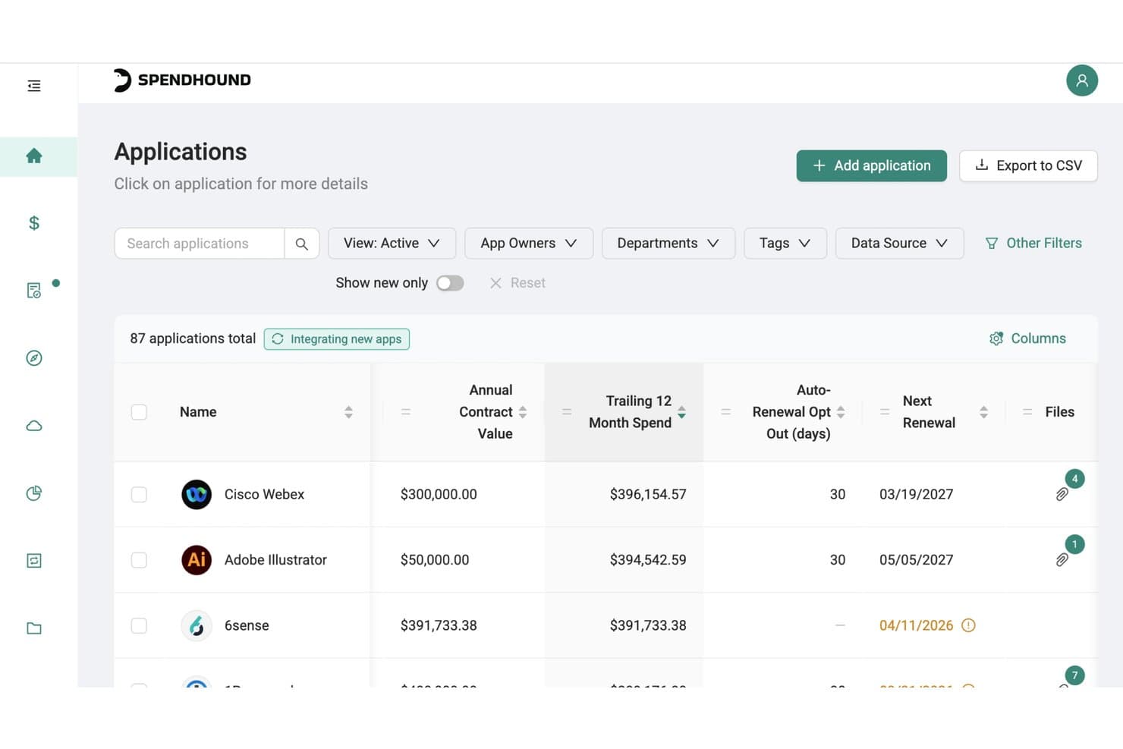The image size is (1123, 749).
Task: Select the 6sense row checkbox
Action: (x=139, y=626)
